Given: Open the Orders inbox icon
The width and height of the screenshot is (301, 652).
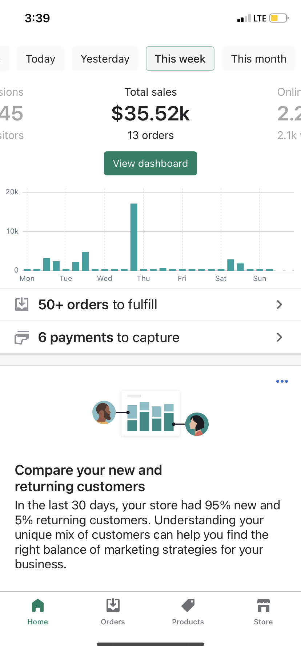Looking at the screenshot, I should pos(113,606).
